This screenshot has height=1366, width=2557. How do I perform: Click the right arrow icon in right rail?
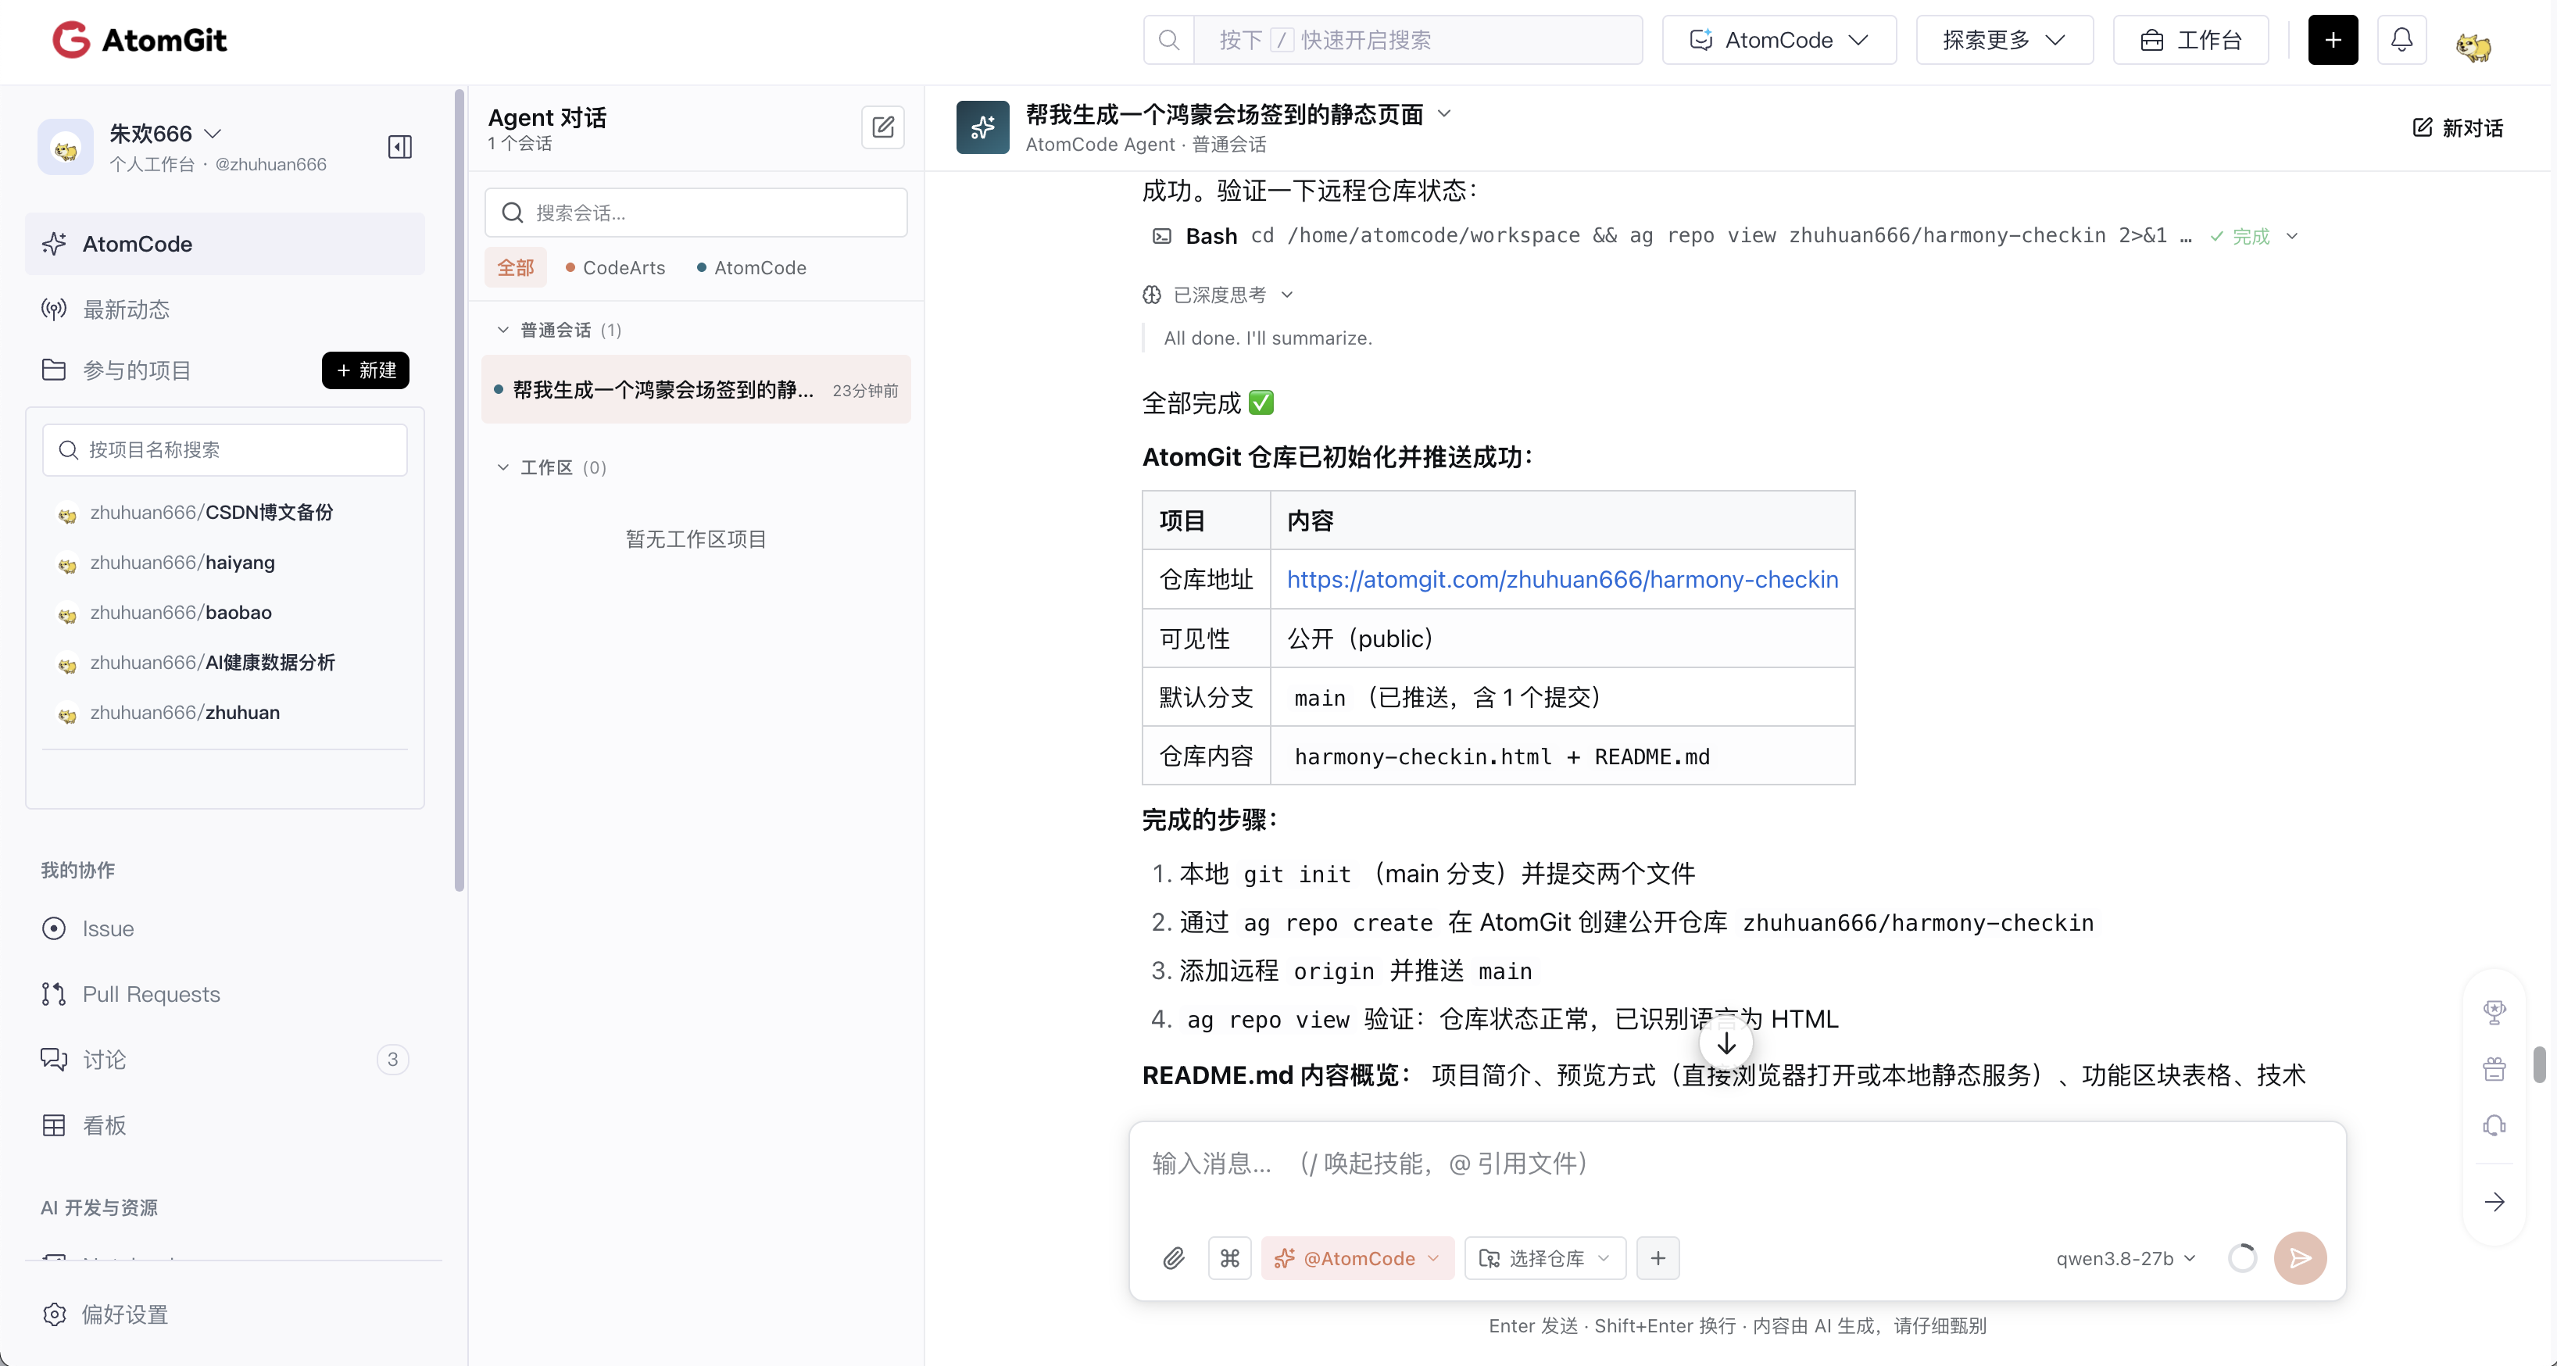click(2494, 1202)
